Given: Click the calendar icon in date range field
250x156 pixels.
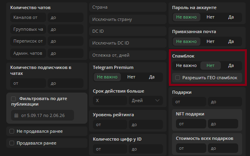Looking at the screenshot, I should (x=16, y=115).
